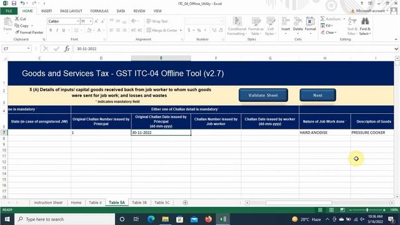Image resolution: width=400 pixels, height=225 pixels.
Task: Add a new sheet with plus icon
Action: tap(186, 202)
